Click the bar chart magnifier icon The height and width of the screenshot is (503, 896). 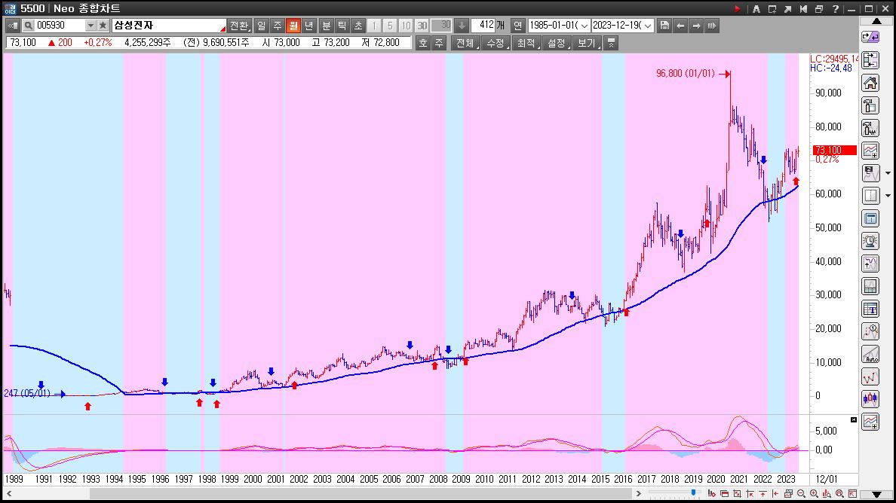coord(827,494)
